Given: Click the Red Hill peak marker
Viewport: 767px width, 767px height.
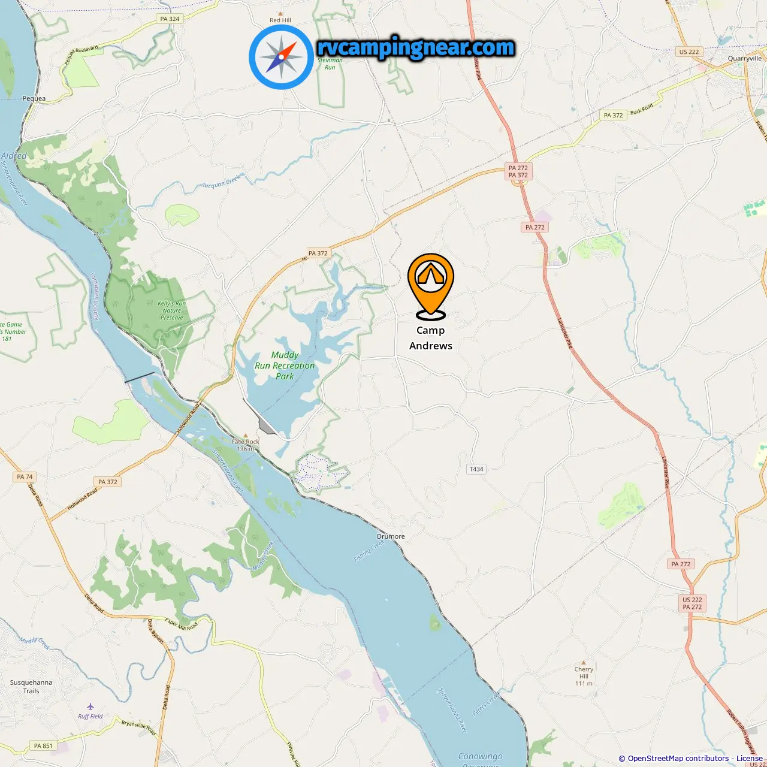Looking at the screenshot, I should click(x=280, y=13).
